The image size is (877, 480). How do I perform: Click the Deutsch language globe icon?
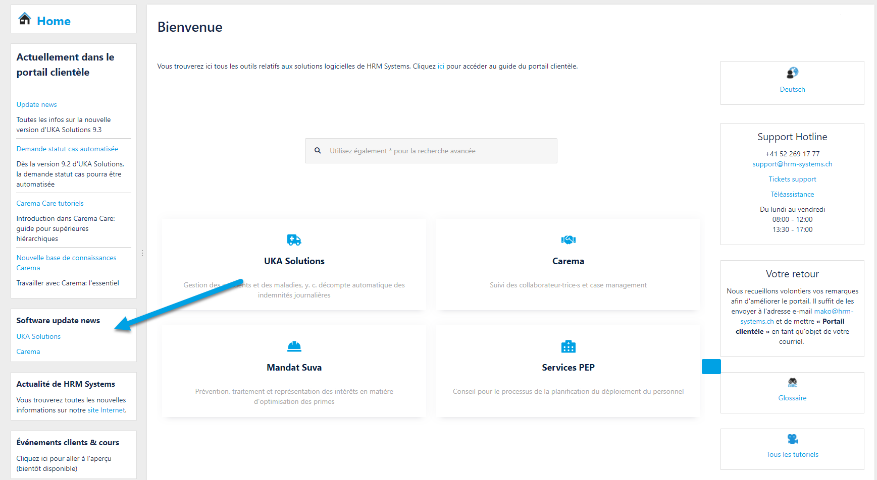[792, 73]
